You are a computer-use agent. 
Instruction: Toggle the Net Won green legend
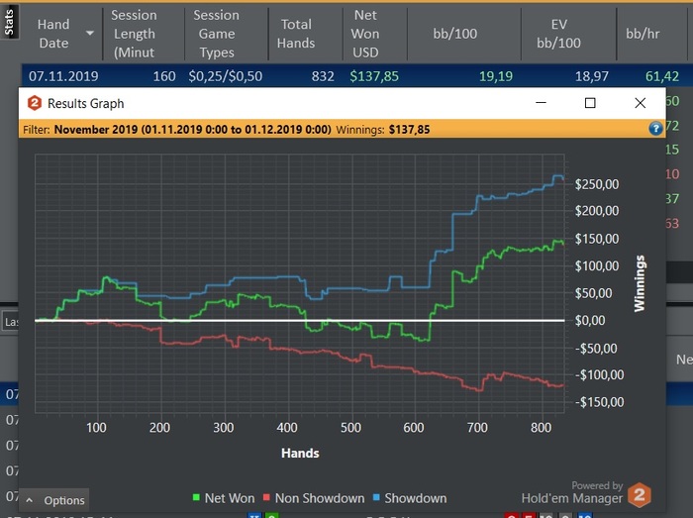tap(224, 498)
